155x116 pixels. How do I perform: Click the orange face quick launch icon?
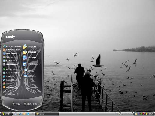[24, 114]
